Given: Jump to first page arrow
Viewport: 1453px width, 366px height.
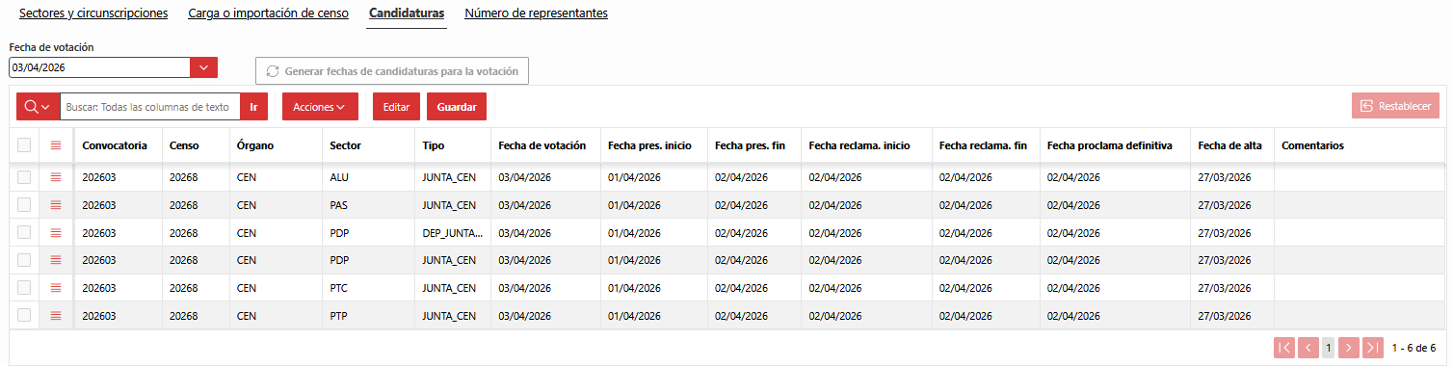Looking at the screenshot, I should tap(1284, 348).
